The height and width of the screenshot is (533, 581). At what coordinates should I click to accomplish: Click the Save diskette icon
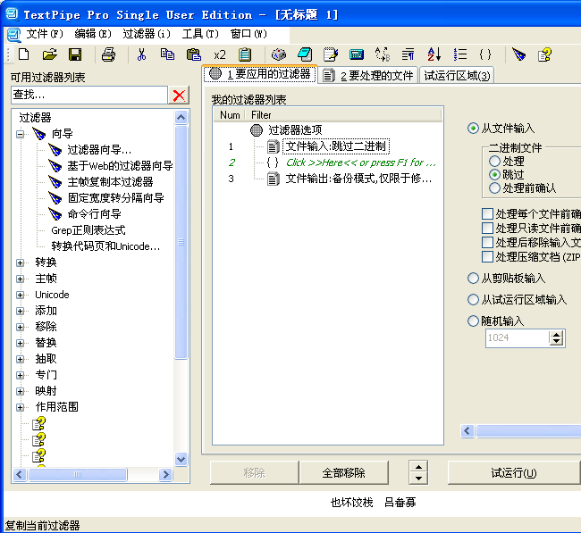[77, 54]
